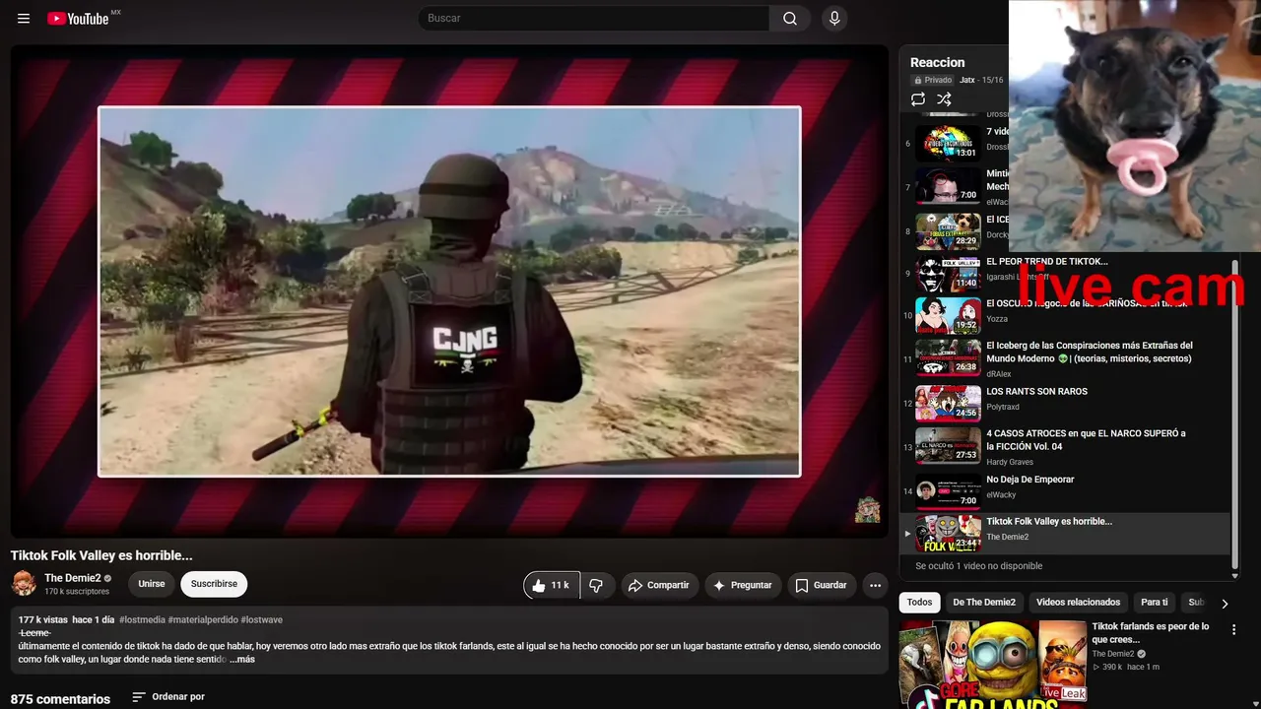Open the #materialperdido hashtag link
The image size is (1261, 709).
(203, 620)
